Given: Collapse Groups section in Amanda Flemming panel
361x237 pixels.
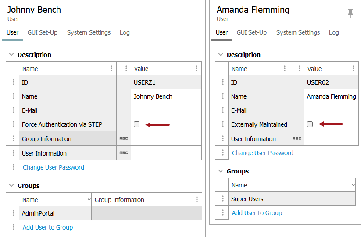Looking at the screenshot, I should click(x=221, y=171).
